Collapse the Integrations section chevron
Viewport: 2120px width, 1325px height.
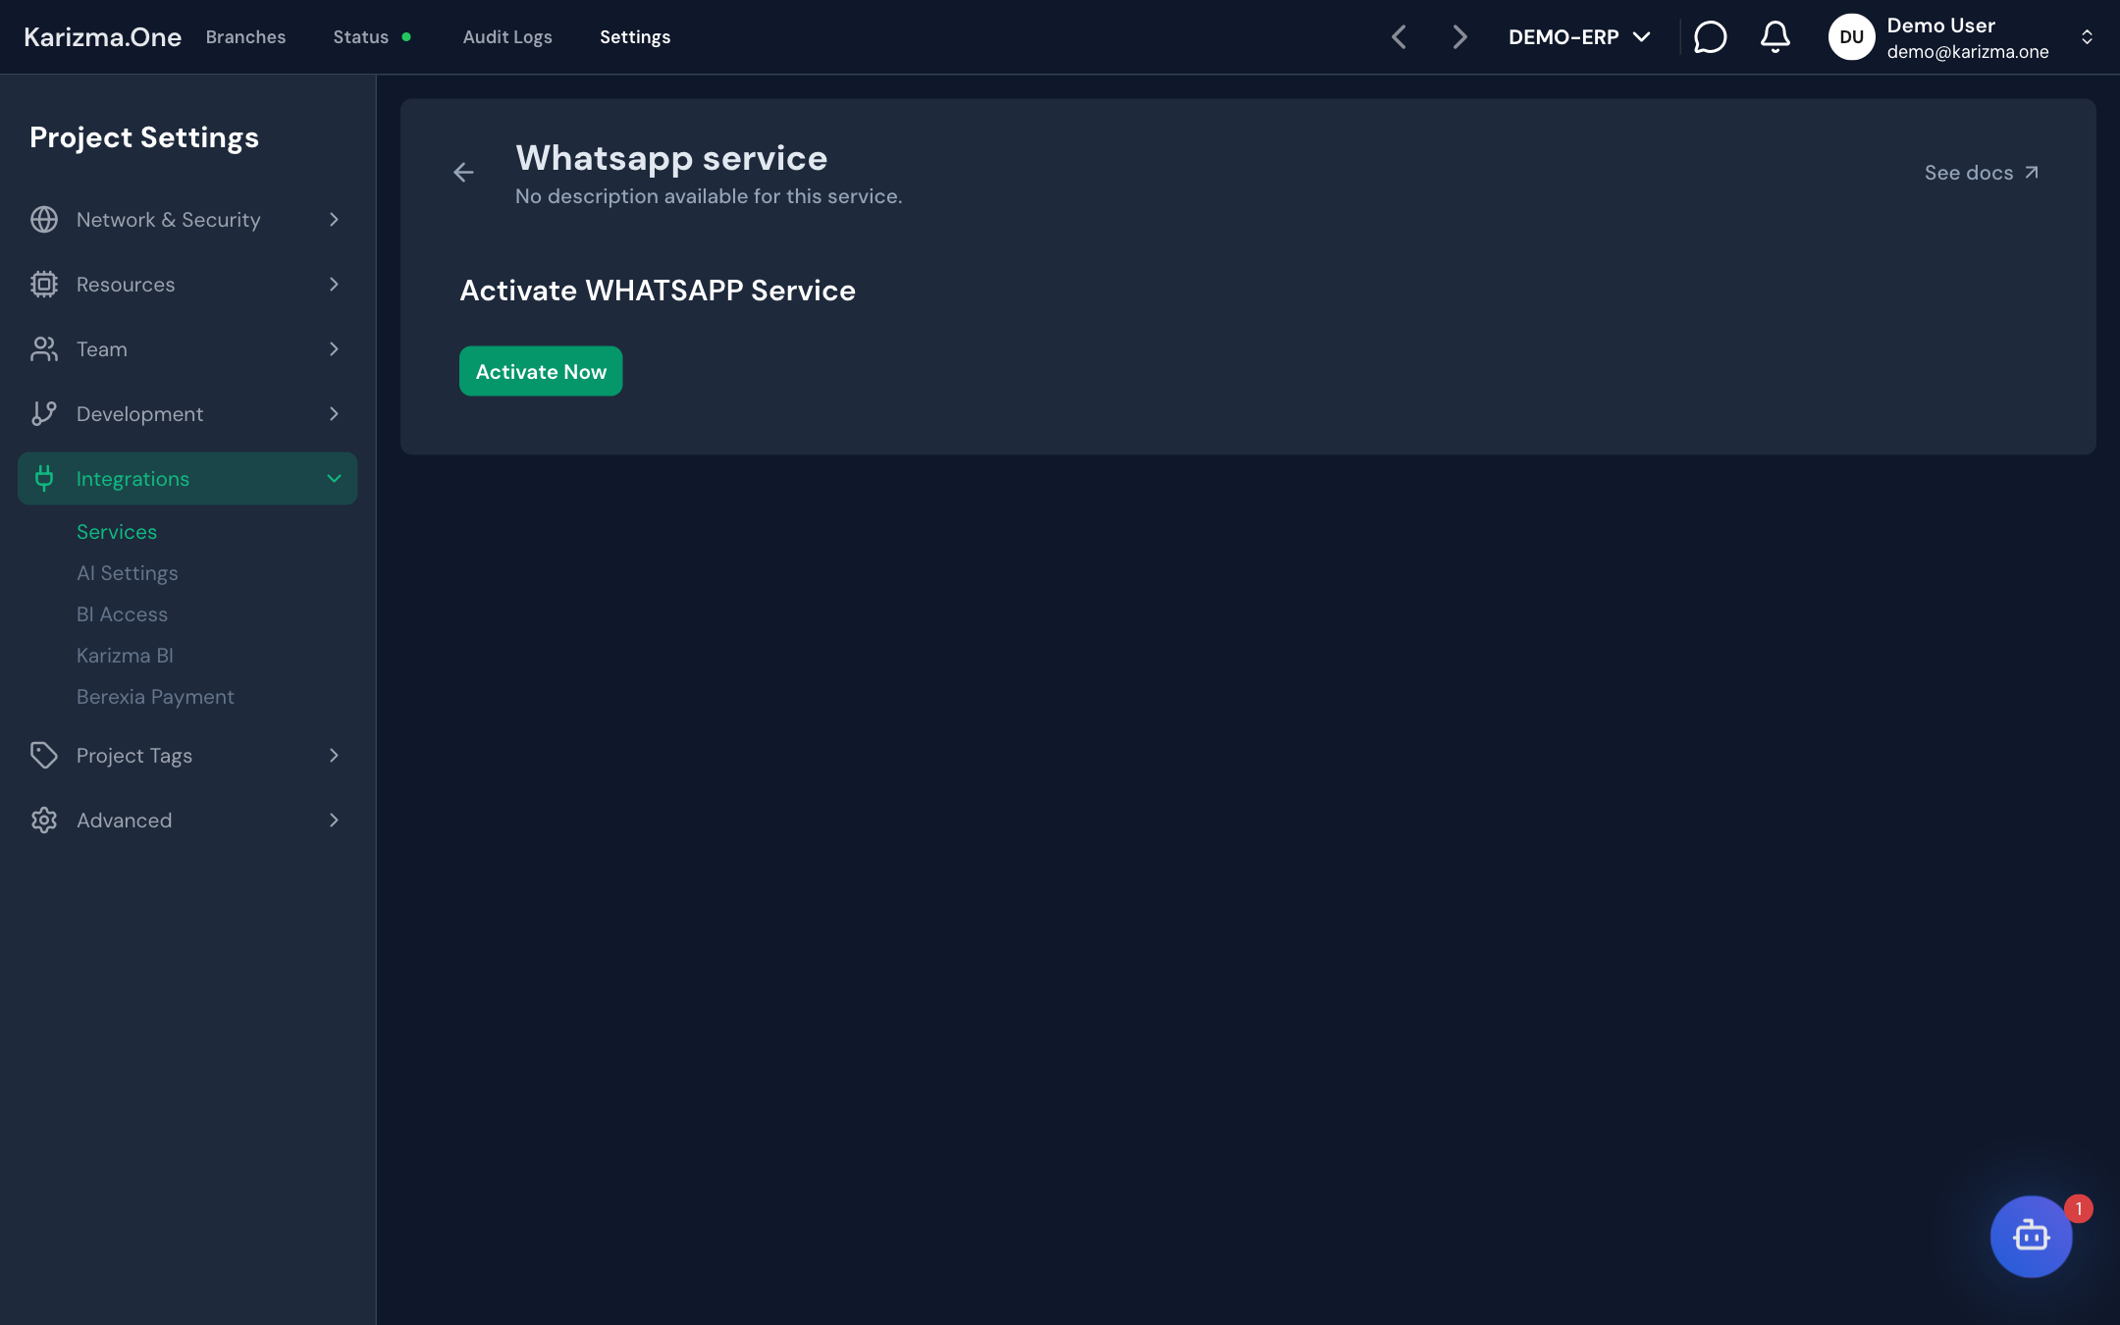(x=334, y=479)
